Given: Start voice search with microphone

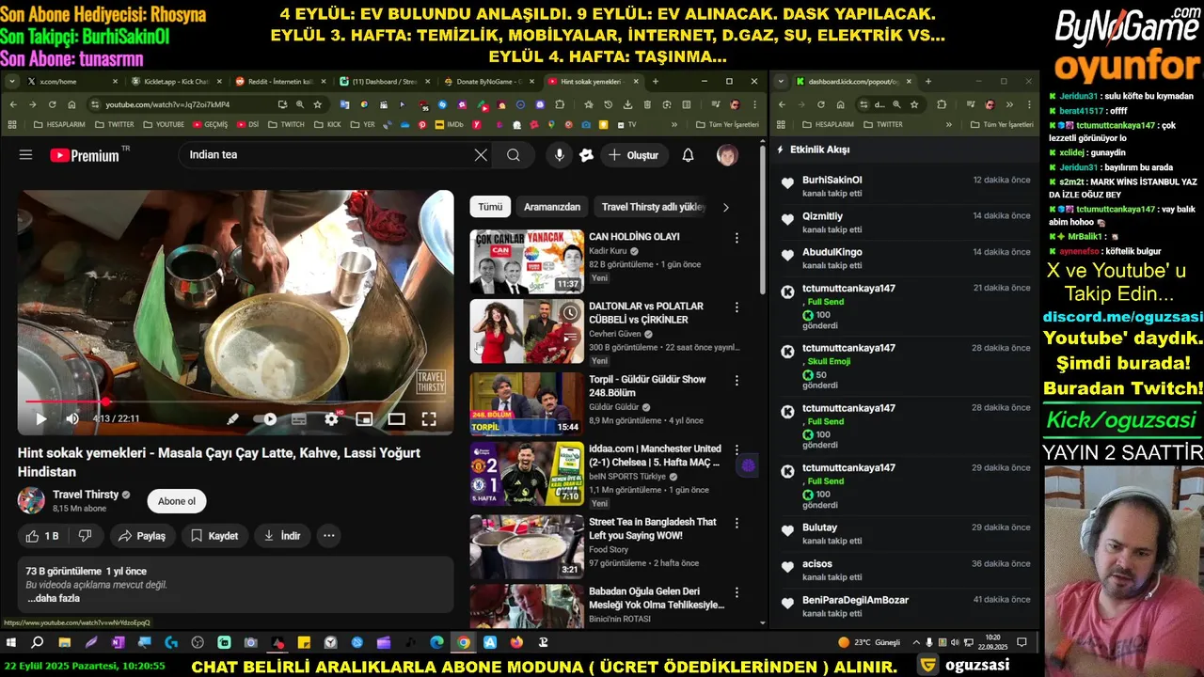Looking at the screenshot, I should (560, 155).
